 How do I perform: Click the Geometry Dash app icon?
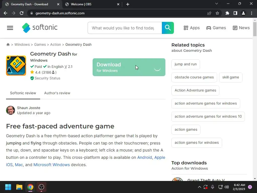16,66
